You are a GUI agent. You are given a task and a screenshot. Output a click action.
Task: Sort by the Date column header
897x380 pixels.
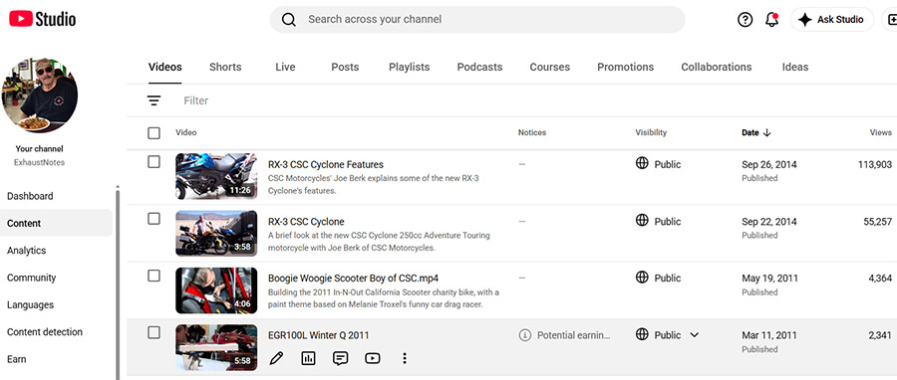749,132
